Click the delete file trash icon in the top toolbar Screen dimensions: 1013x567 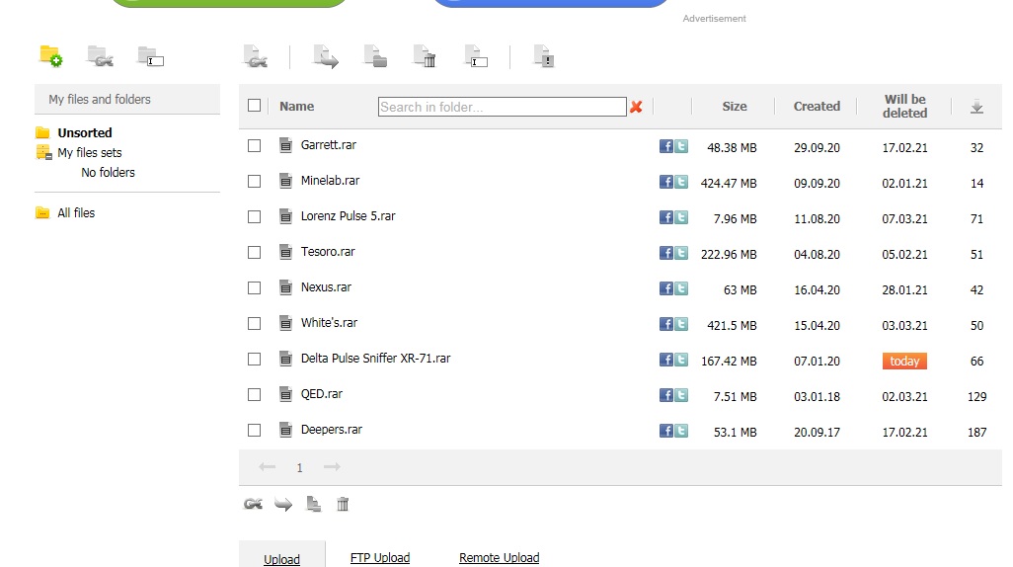point(426,56)
